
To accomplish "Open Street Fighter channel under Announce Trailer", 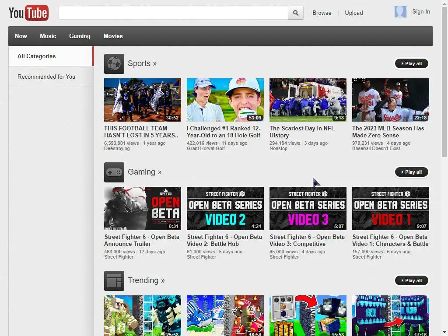I will pos(119,257).
